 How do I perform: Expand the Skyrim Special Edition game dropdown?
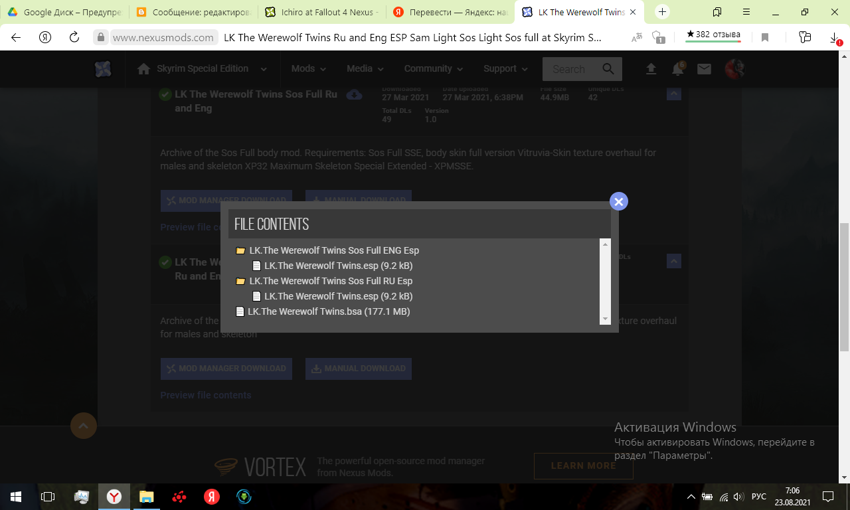click(264, 69)
